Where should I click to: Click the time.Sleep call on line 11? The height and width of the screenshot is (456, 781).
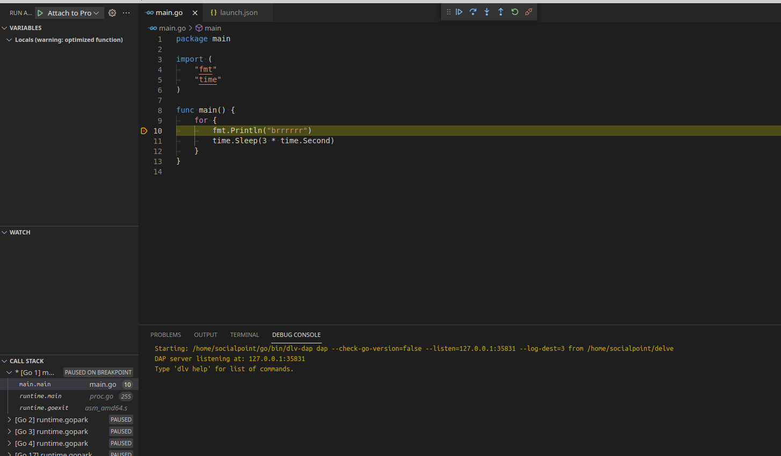point(273,141)
